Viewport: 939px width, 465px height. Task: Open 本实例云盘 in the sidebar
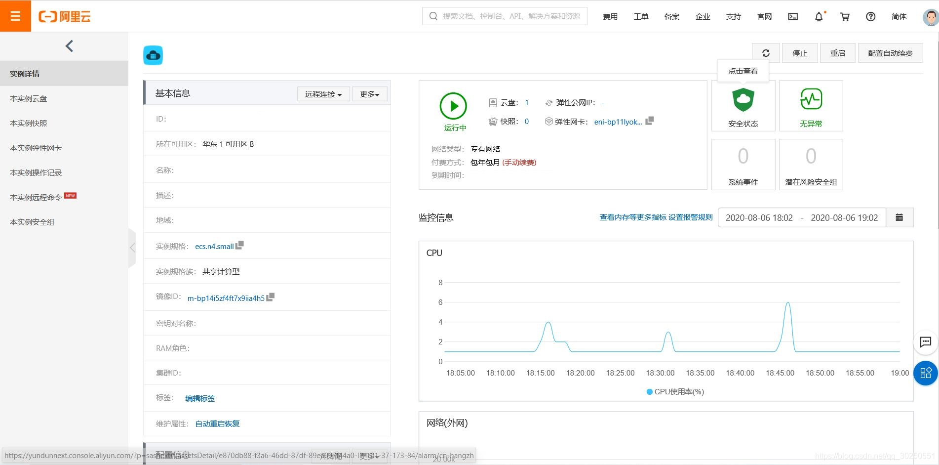coord(64,98)
